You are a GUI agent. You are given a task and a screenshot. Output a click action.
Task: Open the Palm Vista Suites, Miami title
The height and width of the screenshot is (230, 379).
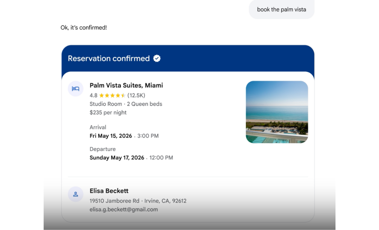tap(126, 85)
